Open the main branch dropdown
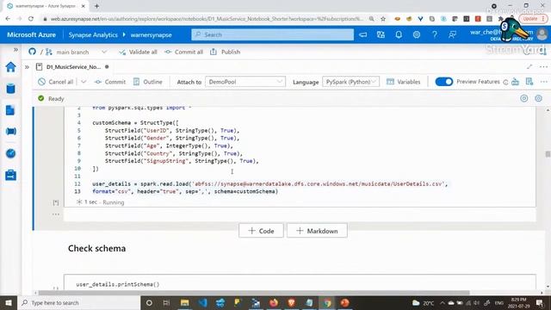Screen dimensions: 551x310 click(76, 52)
